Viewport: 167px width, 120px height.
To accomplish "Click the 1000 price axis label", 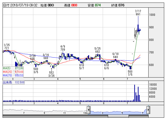I will 153,15.
